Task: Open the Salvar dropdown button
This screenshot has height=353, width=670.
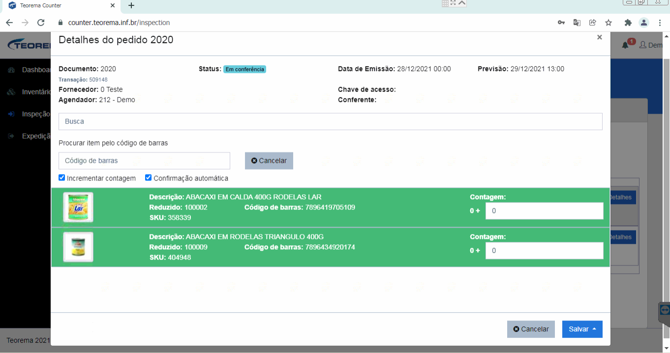Action: click(582, 329)
